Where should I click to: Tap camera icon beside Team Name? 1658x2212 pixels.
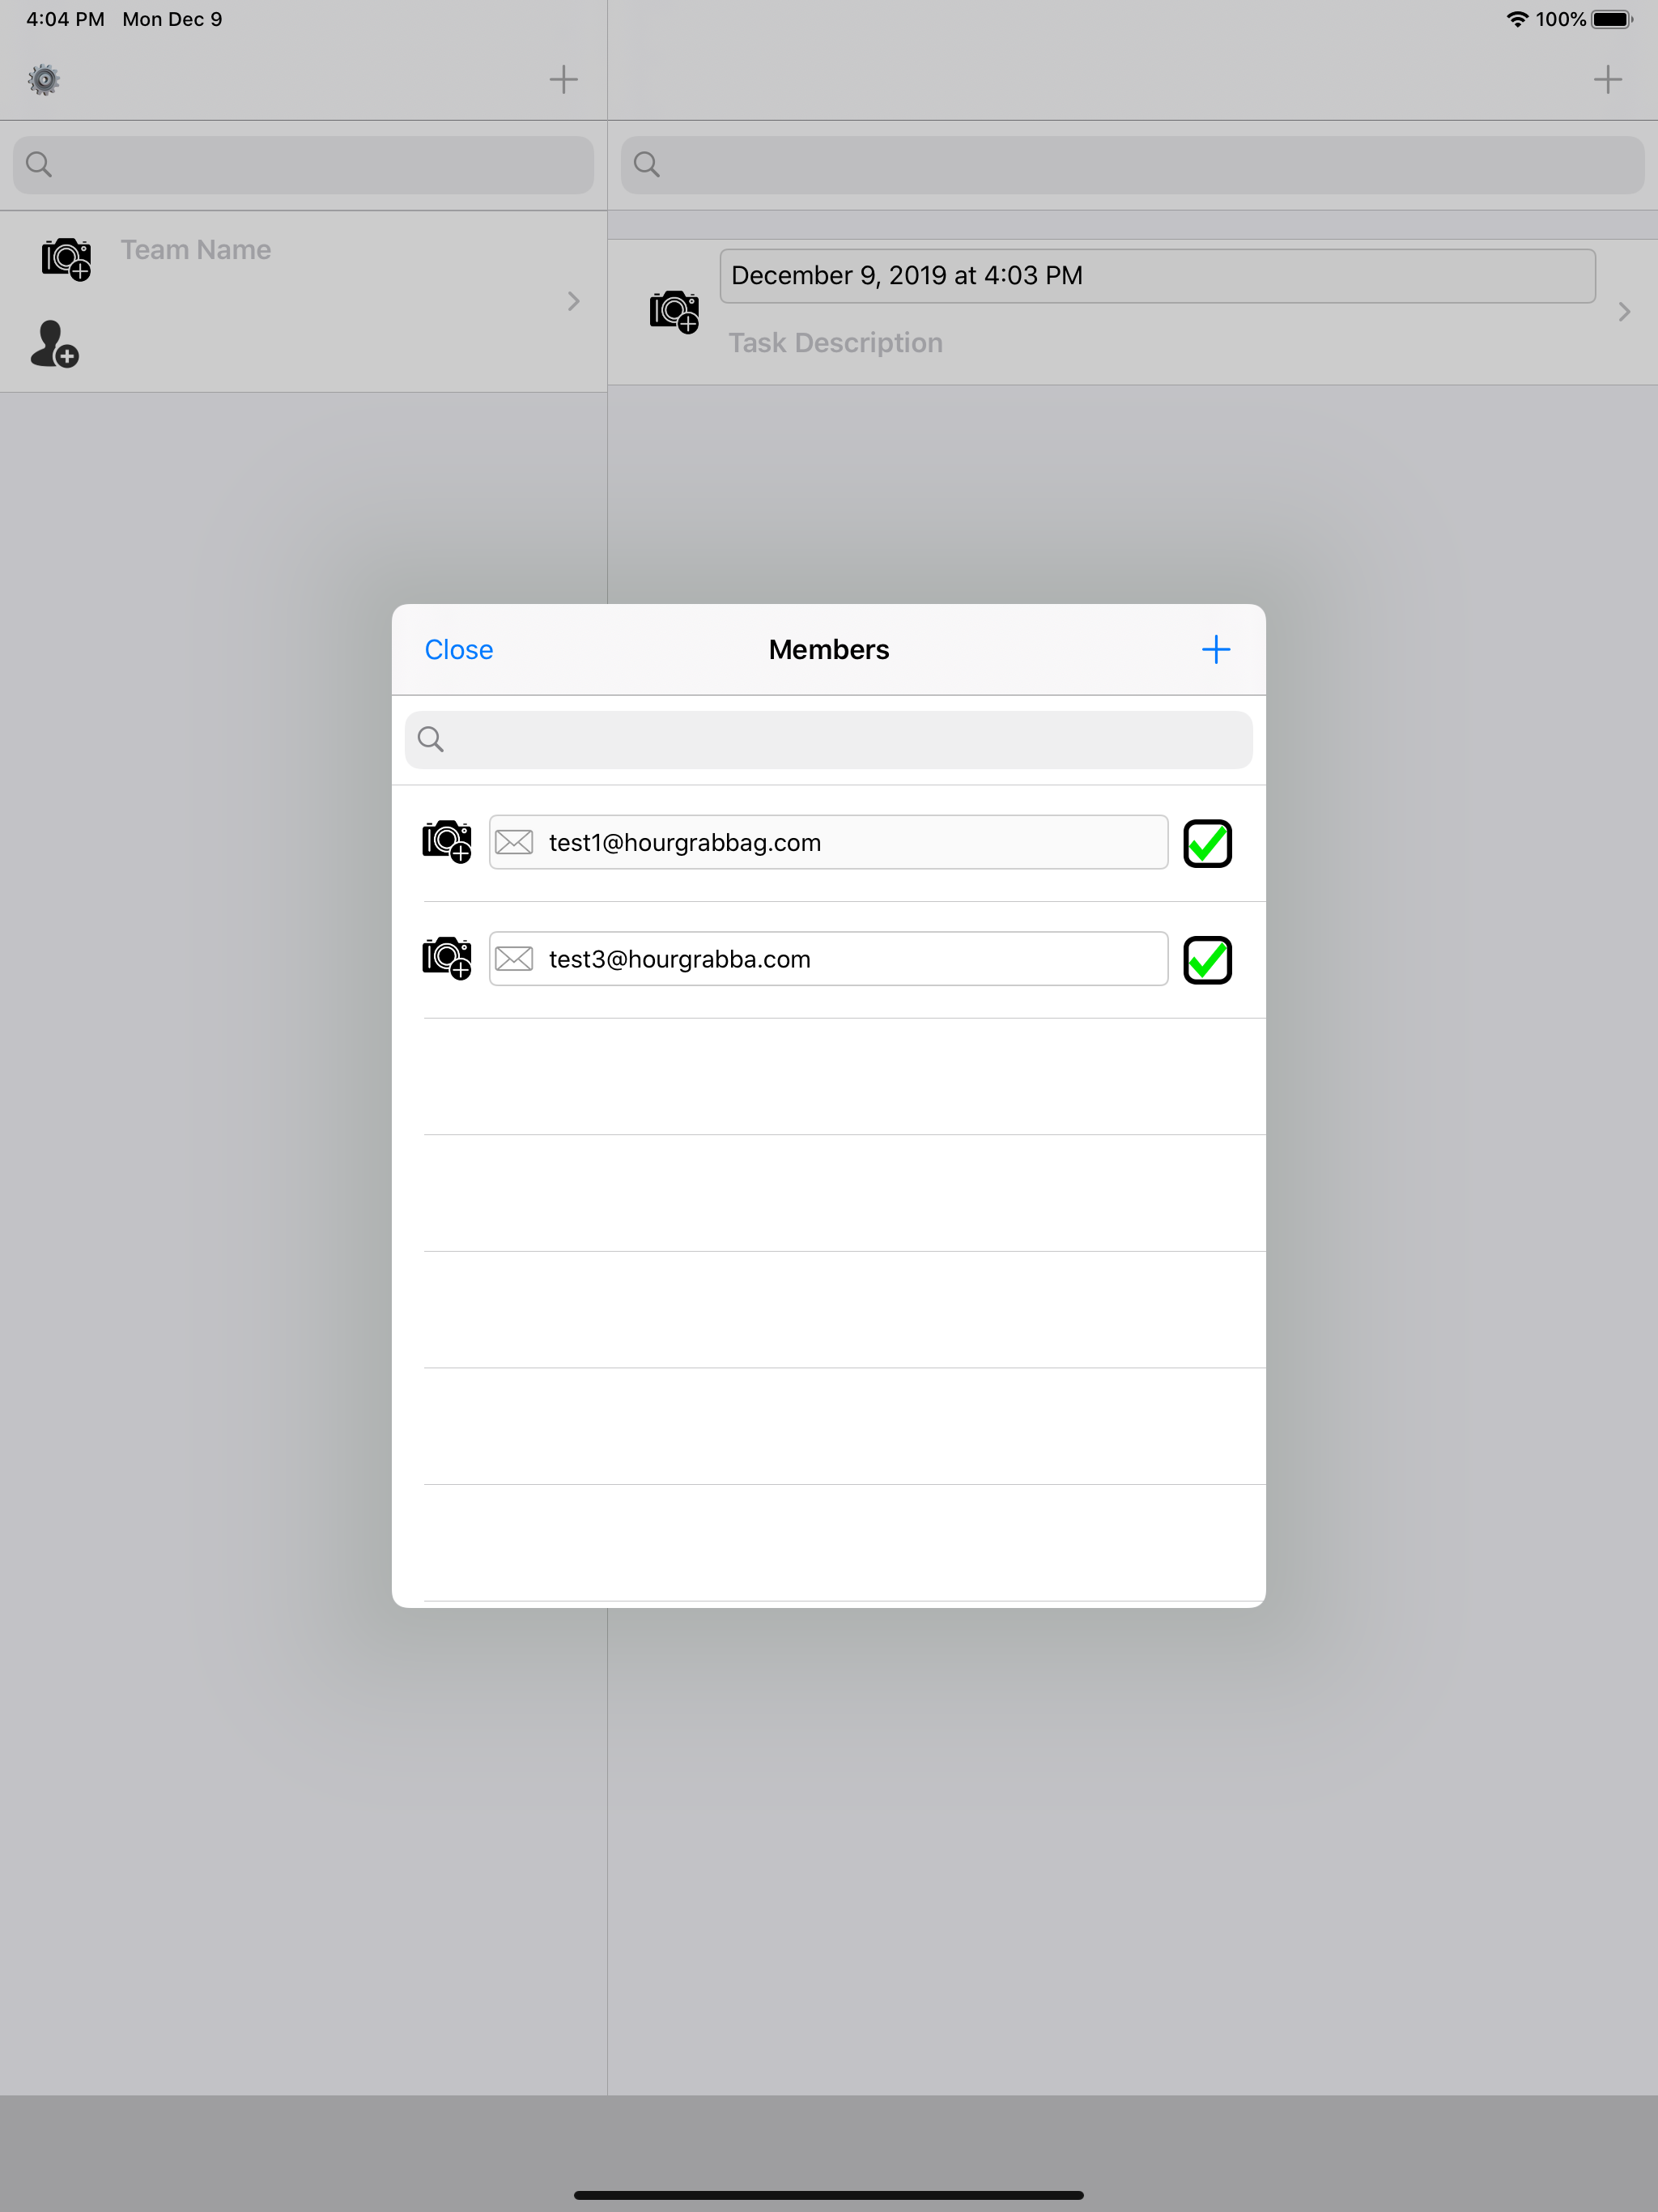click(66, 259)
